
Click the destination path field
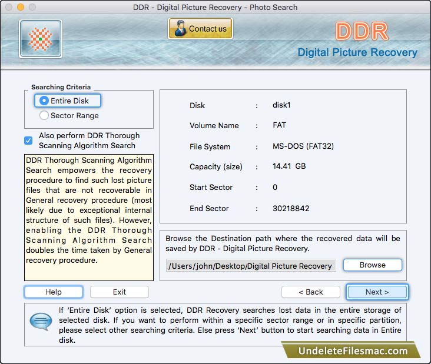point(251,266)
